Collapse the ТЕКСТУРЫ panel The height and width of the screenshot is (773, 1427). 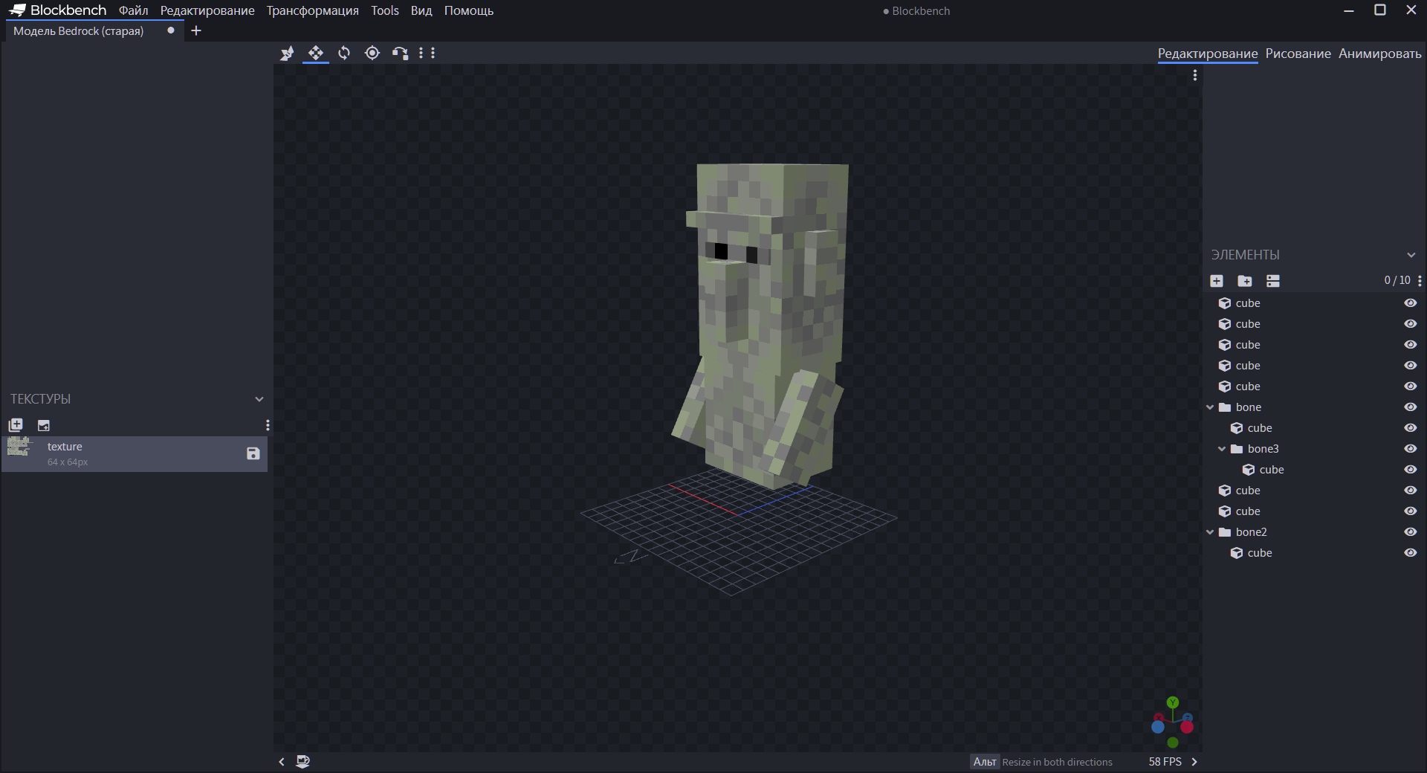(x=259, y=399)
